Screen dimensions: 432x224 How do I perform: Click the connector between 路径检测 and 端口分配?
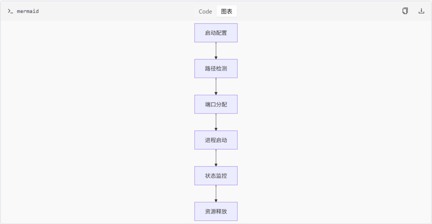point(216,86)
